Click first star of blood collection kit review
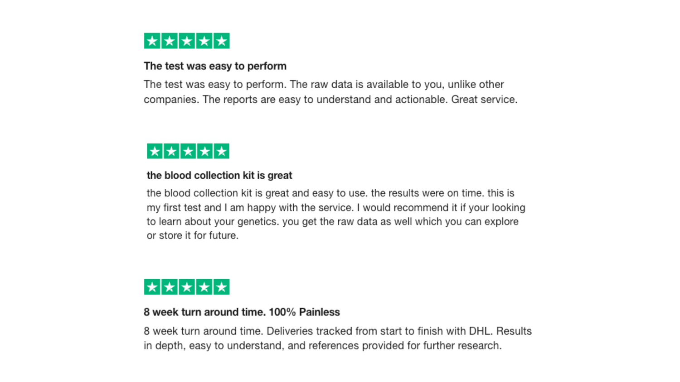Viewport: 680px width, 382px height. tap(155, 151)
